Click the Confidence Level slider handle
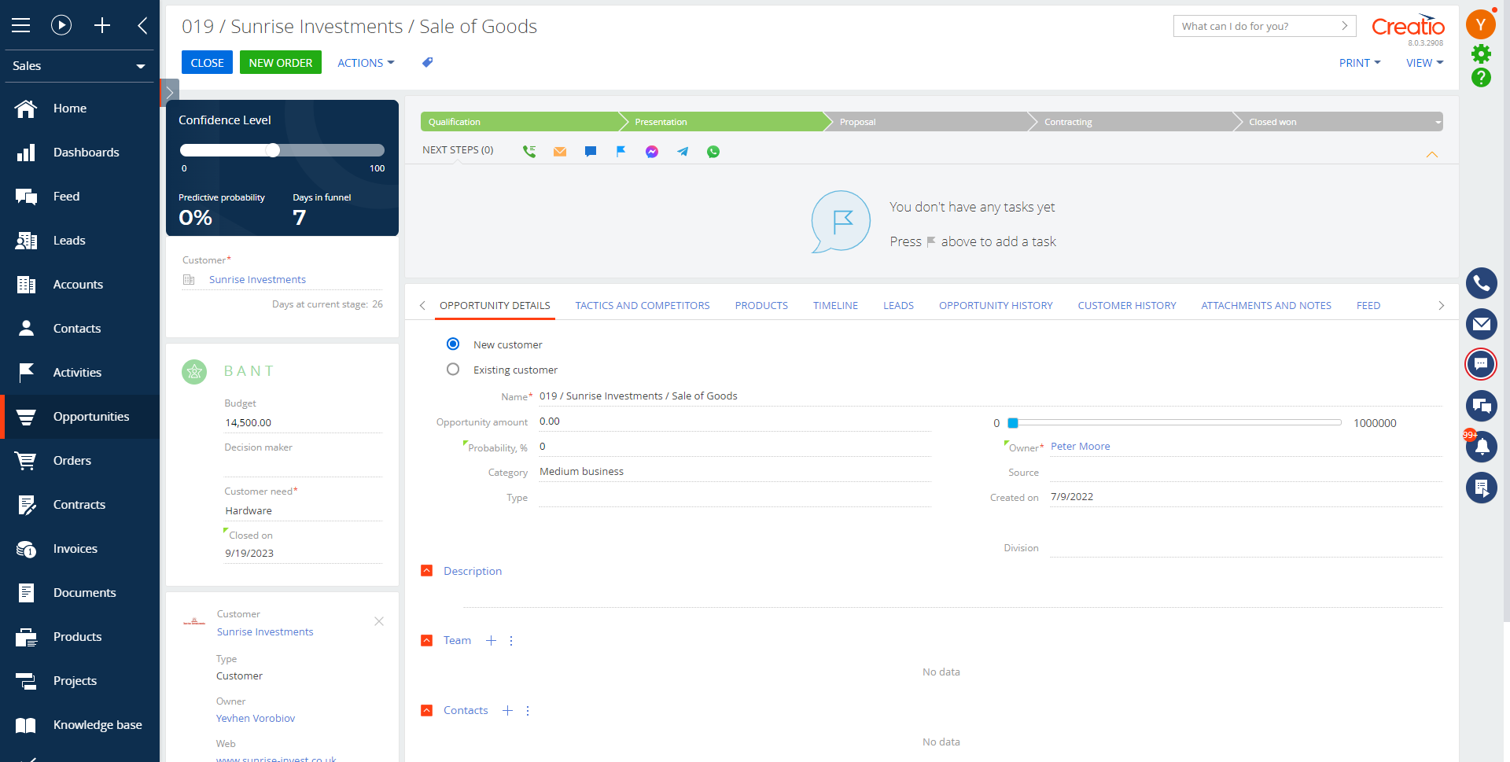This screenshot has width=1510, height=762. click(x=273, y=150)
